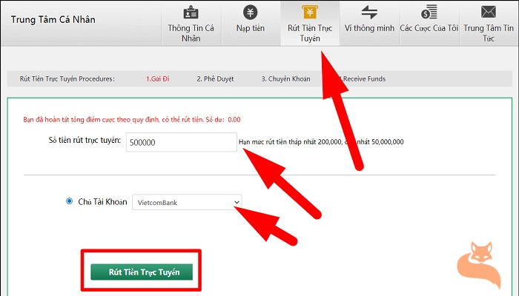Click the Chủ Tài Khoản label text
Image resolution: width=519 pixels, height=296 pixels.
[x=102, y=202]
